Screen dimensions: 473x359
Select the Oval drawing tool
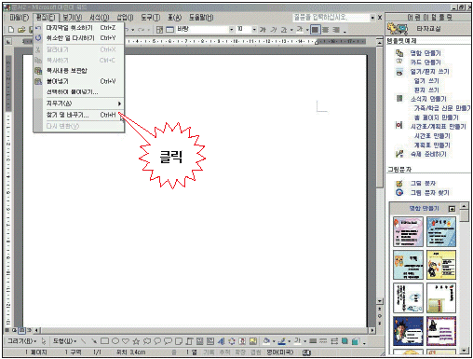pos(115,341)
